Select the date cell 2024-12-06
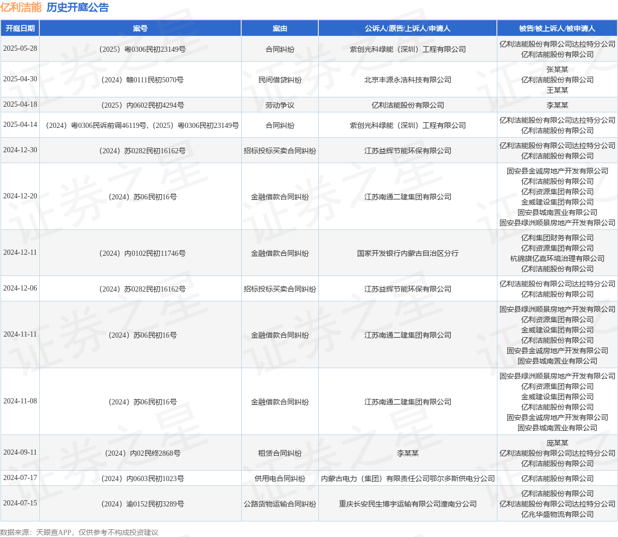Screen dimensions: 618x537 (20, 288)
